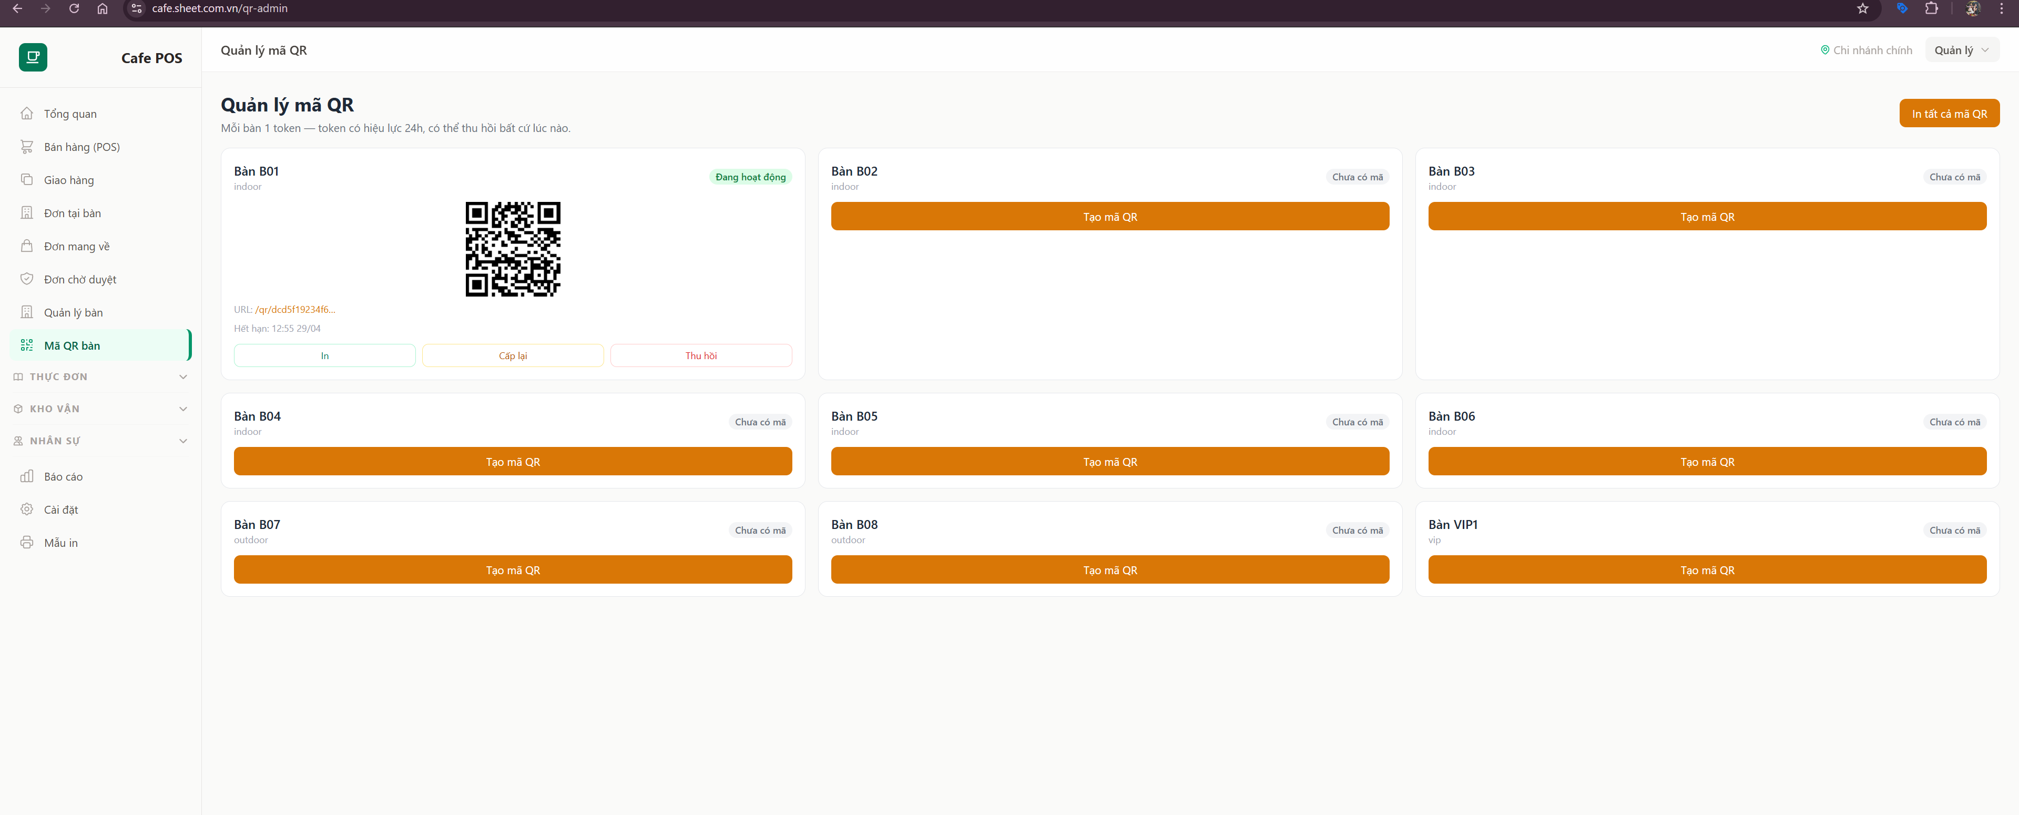
Task: Click Cấp lại for Bàn B01
Action: pos(513,355)
